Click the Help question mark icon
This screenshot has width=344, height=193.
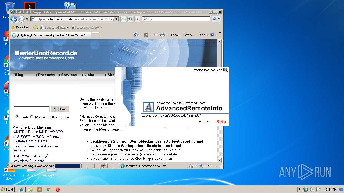tap(212, 35)
